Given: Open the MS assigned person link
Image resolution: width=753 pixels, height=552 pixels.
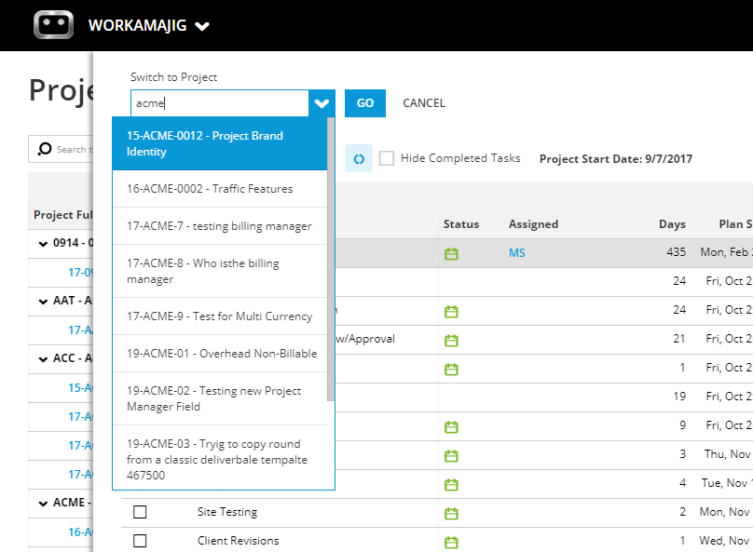Looking at the screenshot, I should tap(516, 252).
